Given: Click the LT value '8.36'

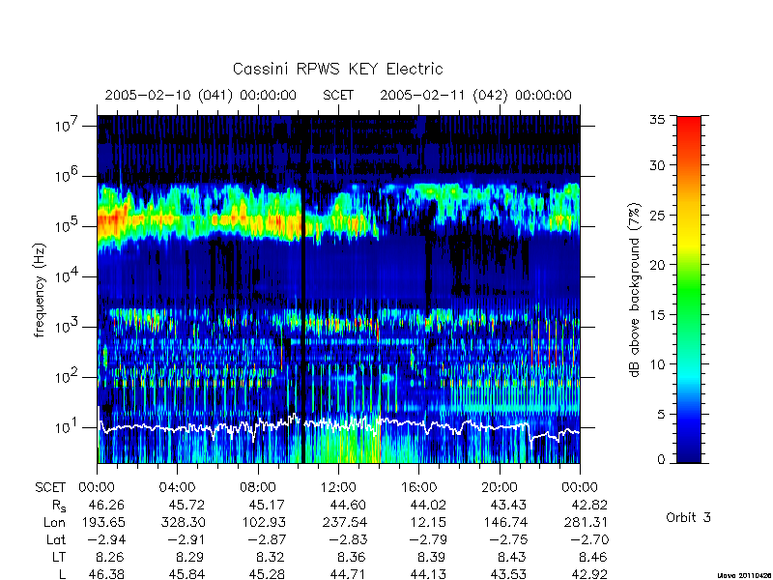Looking at the screenshot, I should coord(352,557).
